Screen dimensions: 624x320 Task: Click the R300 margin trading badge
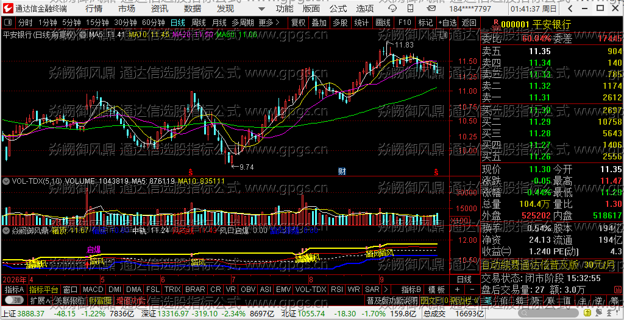point(495,25)
